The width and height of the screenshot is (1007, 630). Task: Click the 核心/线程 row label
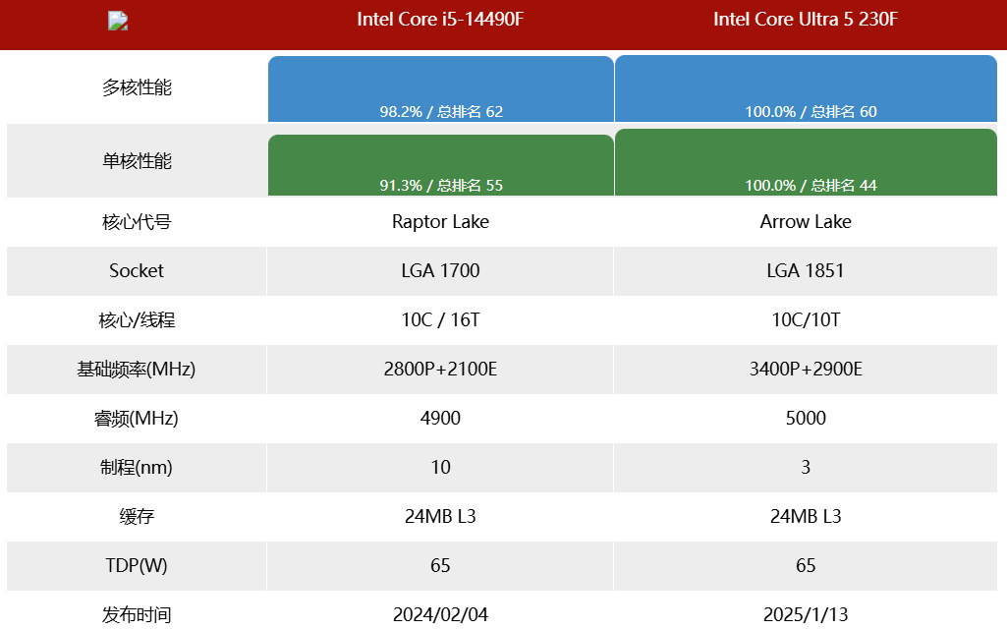point(137,319)
